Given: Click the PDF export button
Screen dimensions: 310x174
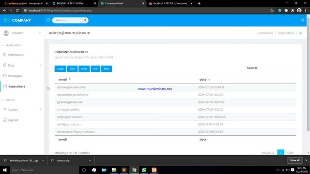Looking at the screenshot, I should 95,69.
